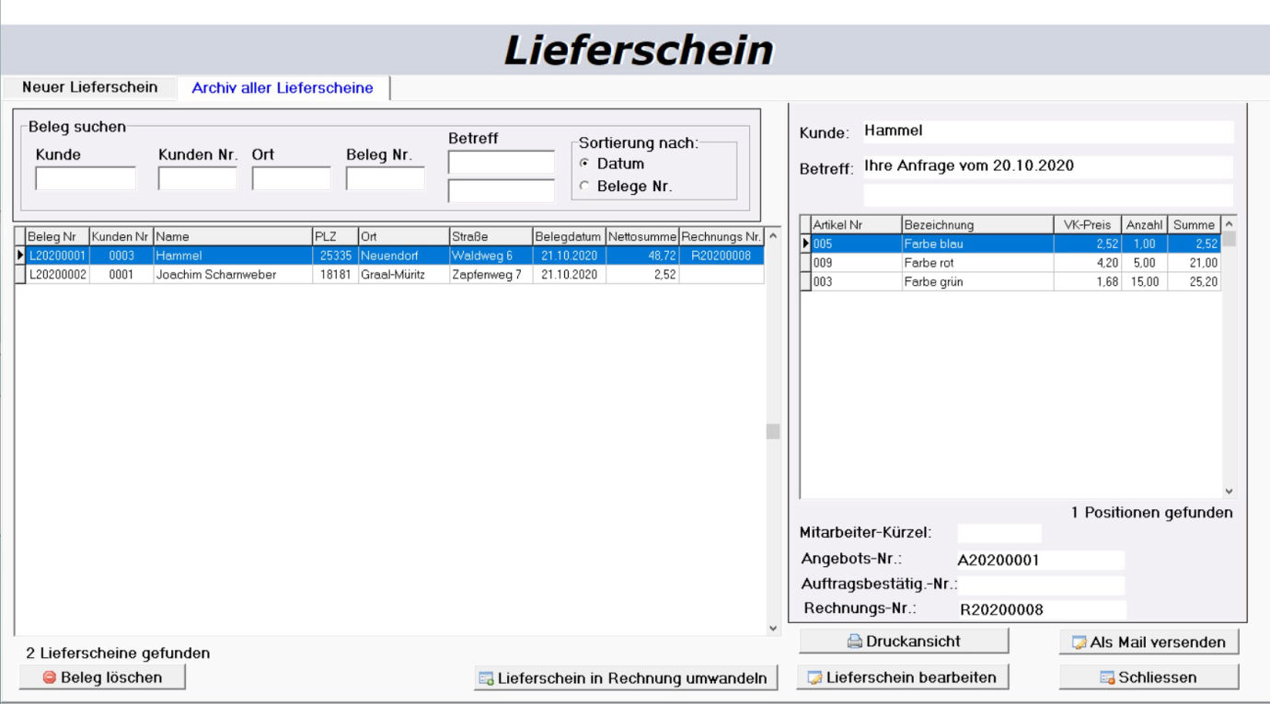Screen dimensions: 1270x704
Task: Sort by Belegdatum column header
Action: tap(568, 236)
